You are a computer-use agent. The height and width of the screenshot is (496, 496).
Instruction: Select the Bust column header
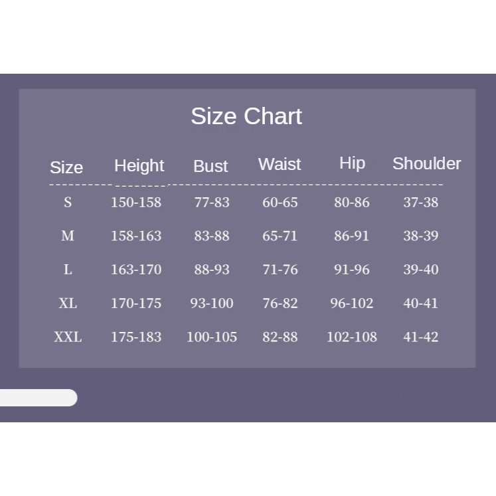coord(210,166)
